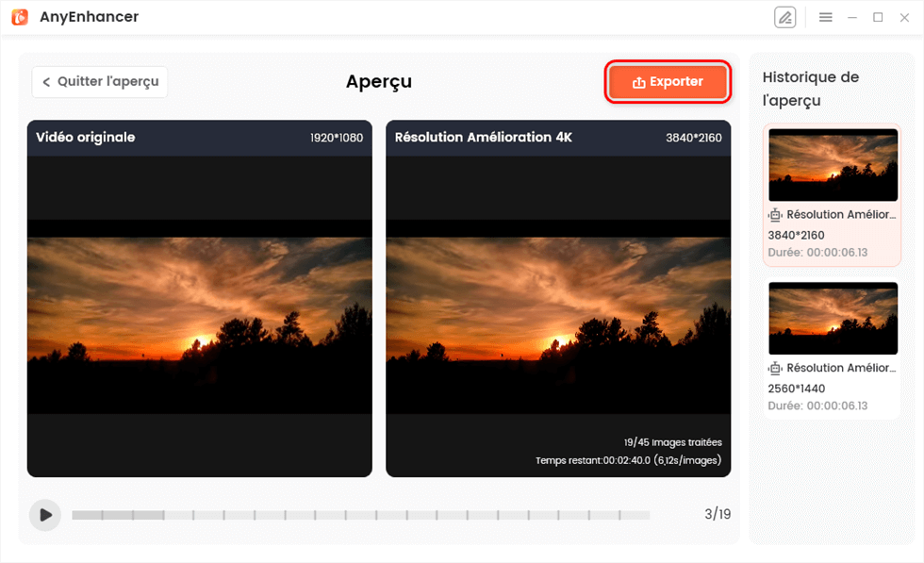Click the export icon inside Exporter button
924x563 pixels.
pos(639,82)
